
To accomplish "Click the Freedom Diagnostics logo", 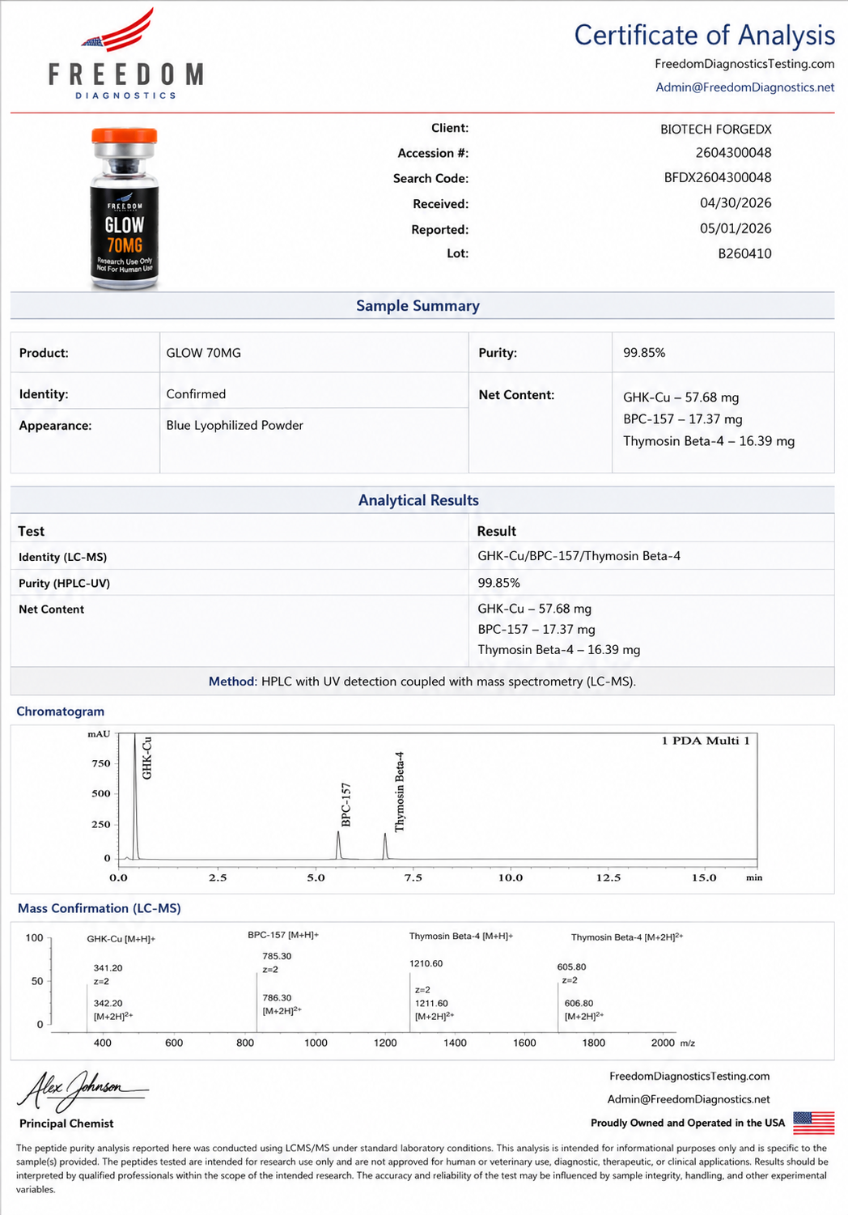I will pos(125,54).
